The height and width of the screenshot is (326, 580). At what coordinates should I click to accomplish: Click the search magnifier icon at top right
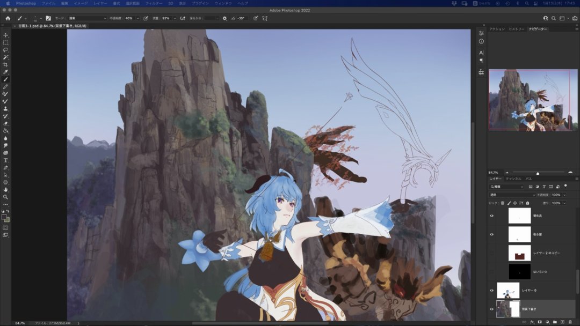tap(554, 18)
